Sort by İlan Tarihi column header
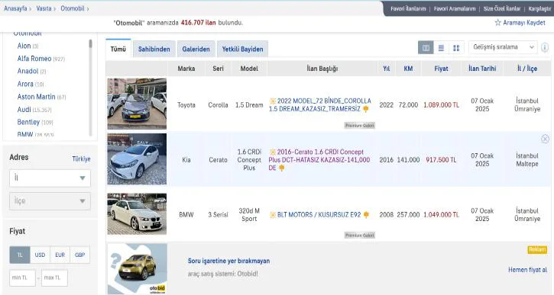 (x=482, y=69)
